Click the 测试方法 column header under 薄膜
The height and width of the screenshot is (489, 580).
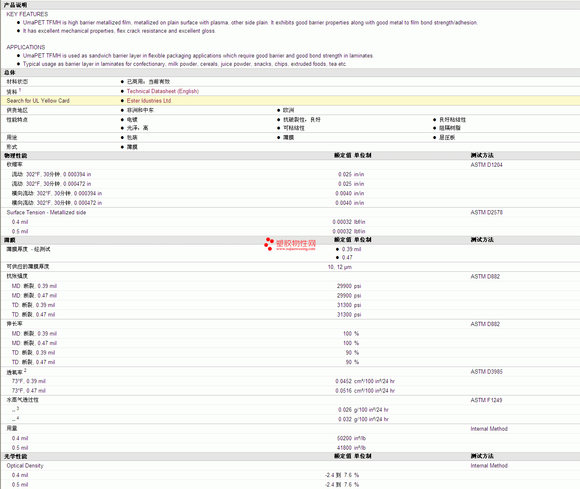tap(482, 240)
